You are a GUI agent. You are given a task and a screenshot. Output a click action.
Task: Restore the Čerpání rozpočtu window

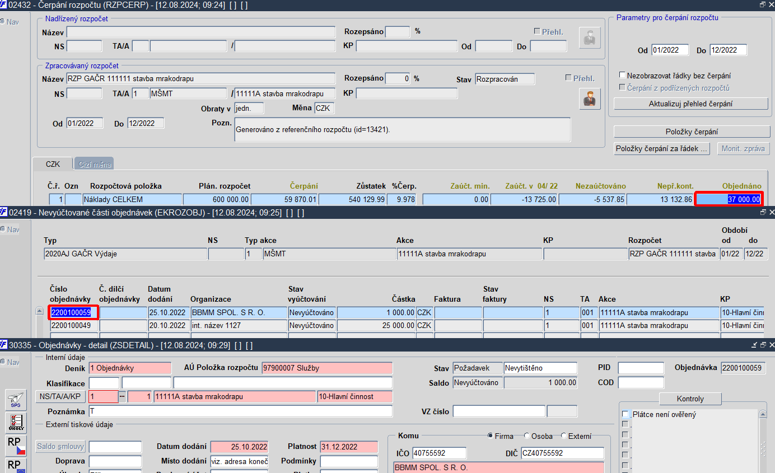point(762,4)
